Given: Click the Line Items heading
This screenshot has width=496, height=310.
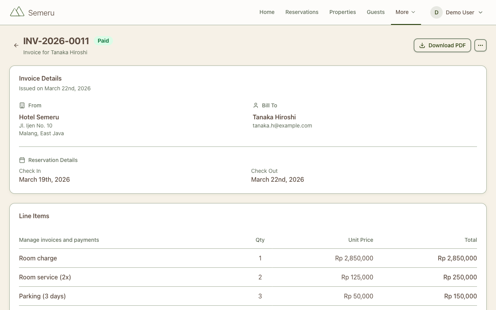Looking at the screenshot, I should point(34,216).
